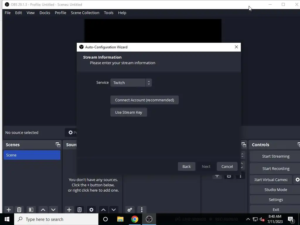The width and height of the screenshot is (300, 225).
Task: Click Connect Account (recommended) button
Action: [x=144, y=100]
